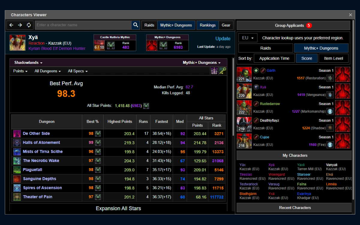Open the All Dungeons filter dropdown

pyautogui.click(x=48, y=71)
